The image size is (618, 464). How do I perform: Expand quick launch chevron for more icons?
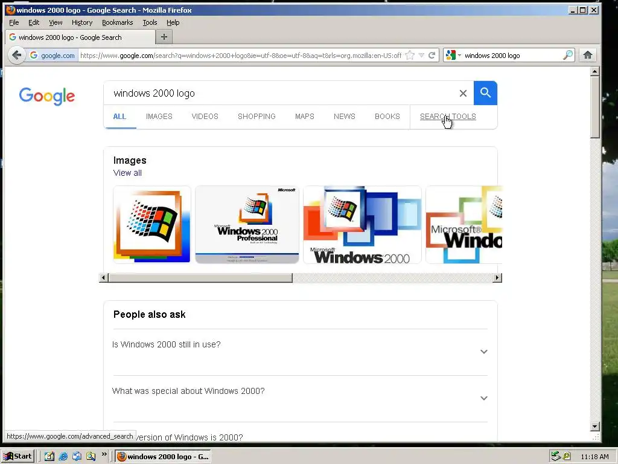pos(104,454)
